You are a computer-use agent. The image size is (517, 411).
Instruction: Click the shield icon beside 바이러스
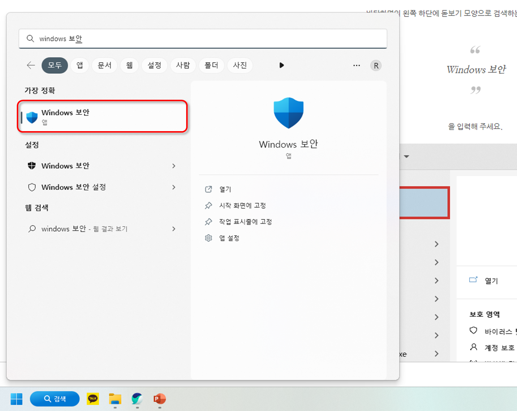(474, 331)
